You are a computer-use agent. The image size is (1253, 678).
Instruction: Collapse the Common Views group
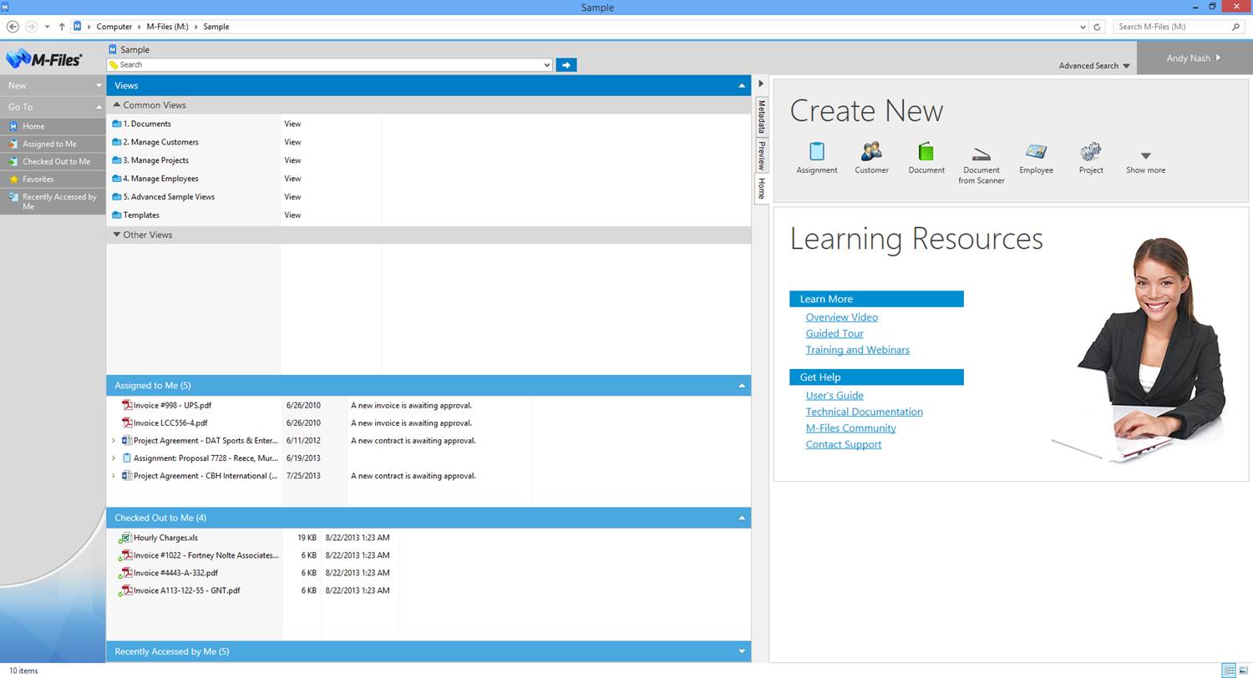click(x=117, y=105)
